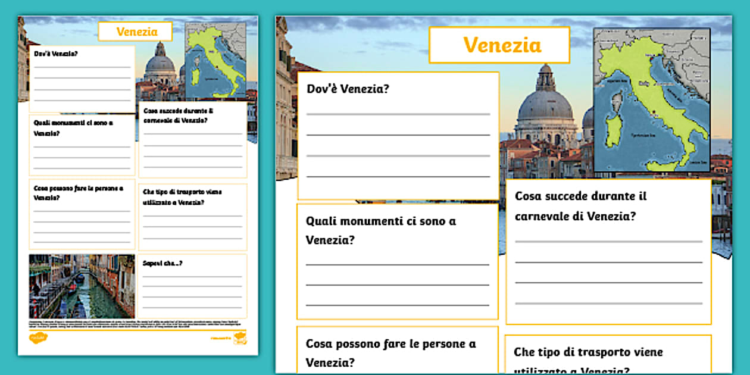Screen dimensions: 750x375
Task: Click the Twinkl logo at the worksheet bottom left
Action: pyautogui.click(x=37, y=337)
